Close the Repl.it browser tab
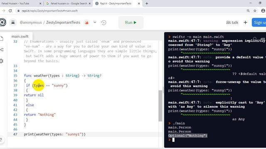 click(139, 3)
